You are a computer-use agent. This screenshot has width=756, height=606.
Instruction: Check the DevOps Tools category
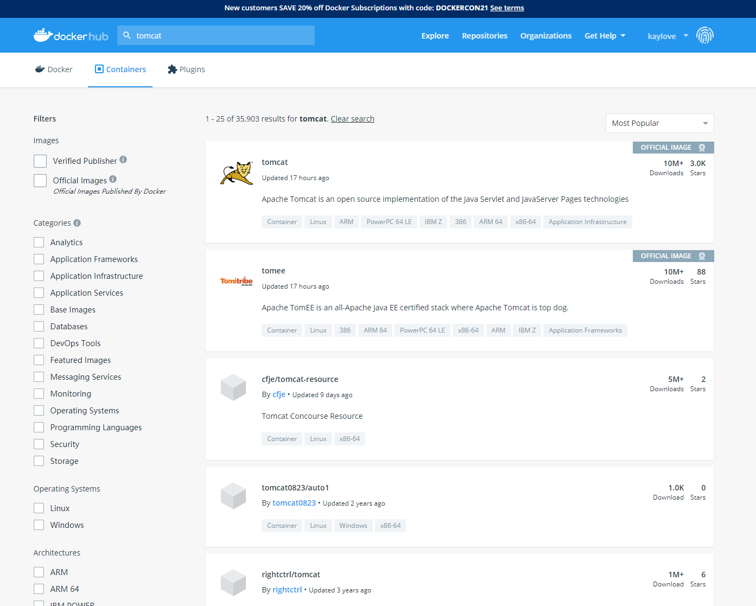[39, 343]
